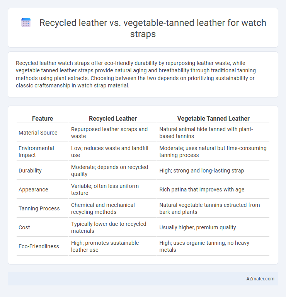This screenshot has height=297, width=286.
Task: Select the Feature column header
Action: pos(43,118)
